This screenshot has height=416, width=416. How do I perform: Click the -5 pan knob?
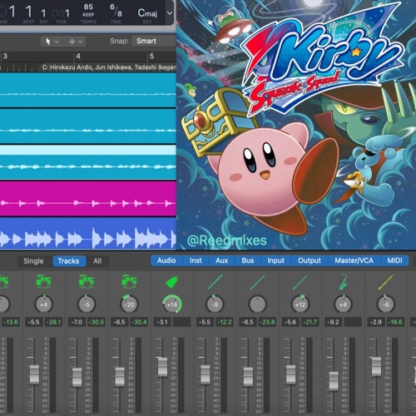pos(87,305)
